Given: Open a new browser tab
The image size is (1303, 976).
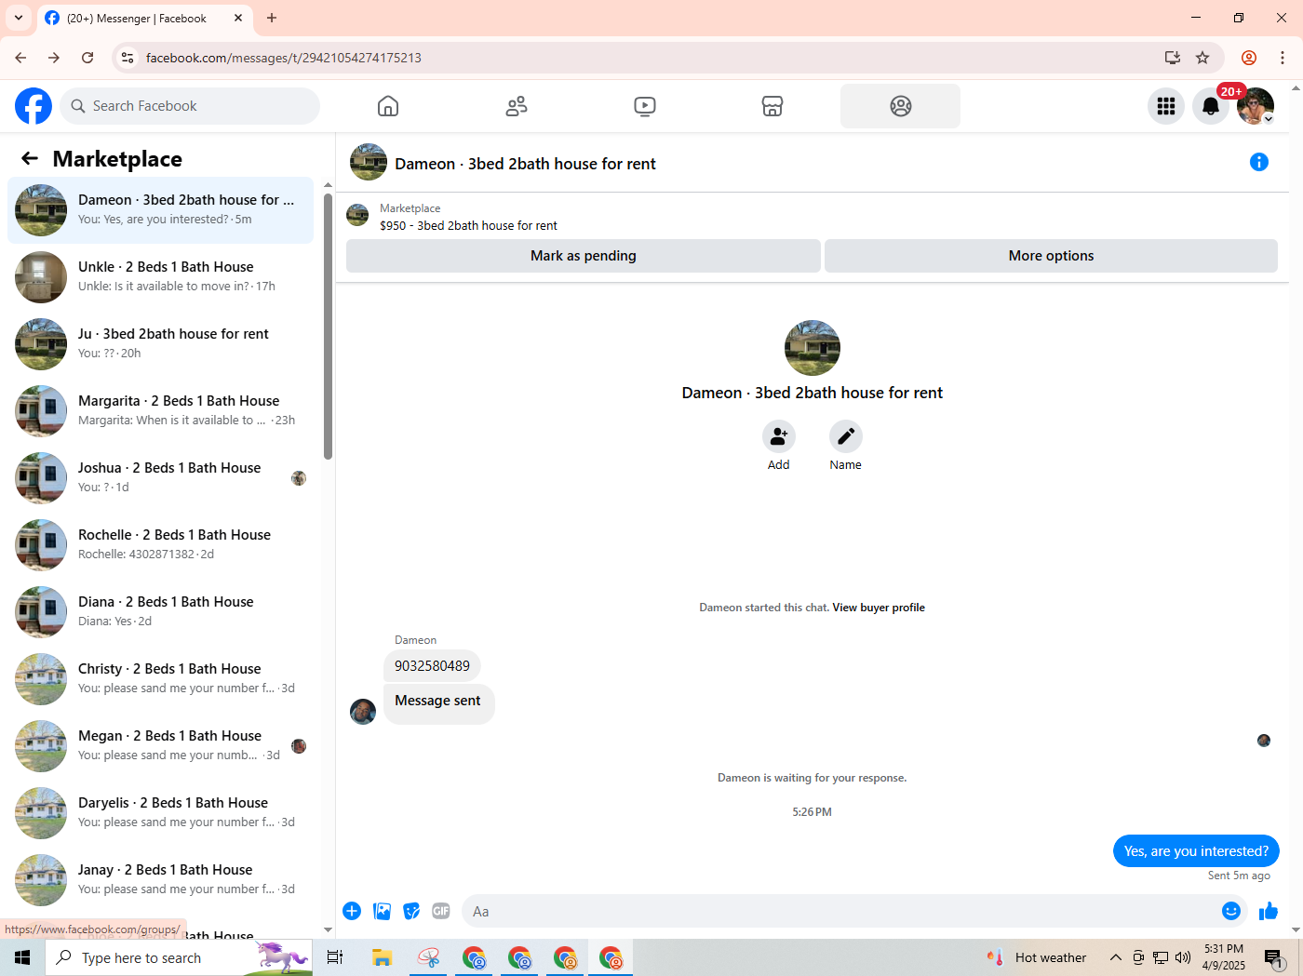Looking at the screenshot, I should [272, 18].
